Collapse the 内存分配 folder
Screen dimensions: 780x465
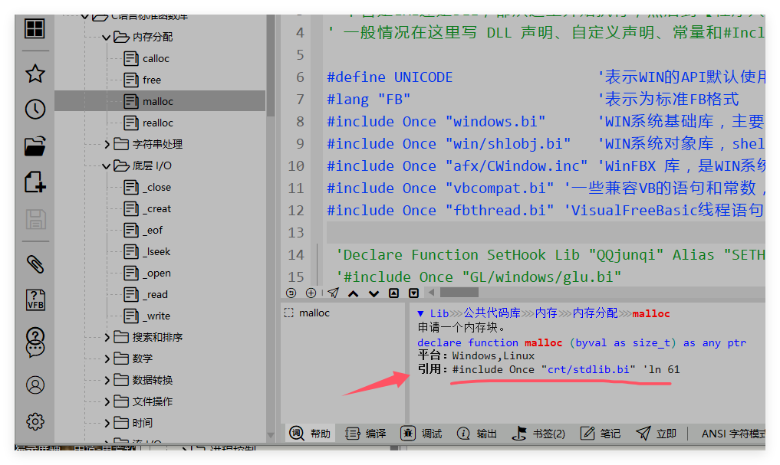click(107, 37)
